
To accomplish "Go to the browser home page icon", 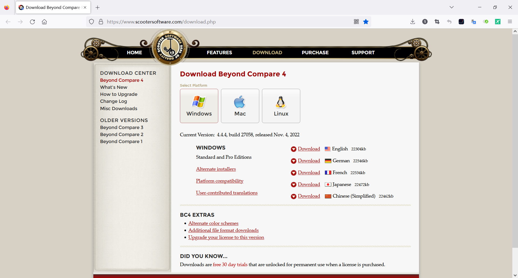I will point(44,22).
